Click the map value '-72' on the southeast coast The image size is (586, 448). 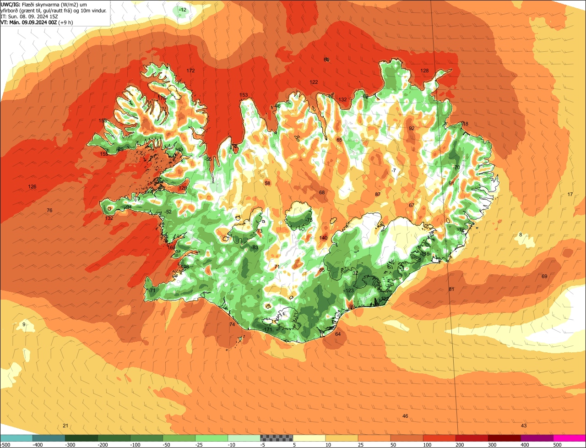click(x=461, y=229)
